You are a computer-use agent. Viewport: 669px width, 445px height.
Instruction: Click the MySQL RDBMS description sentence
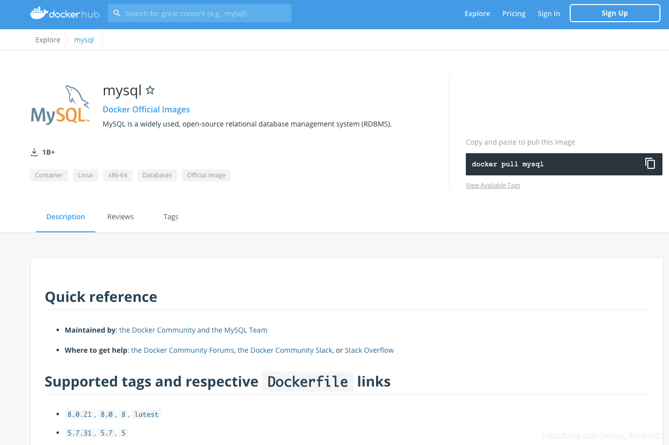(247, 124)
